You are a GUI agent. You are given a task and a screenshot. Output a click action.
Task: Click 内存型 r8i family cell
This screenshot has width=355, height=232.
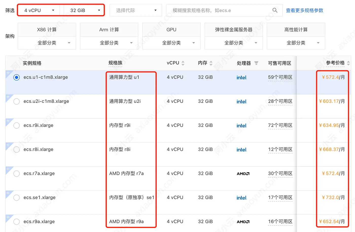click(x=120, y=149)
